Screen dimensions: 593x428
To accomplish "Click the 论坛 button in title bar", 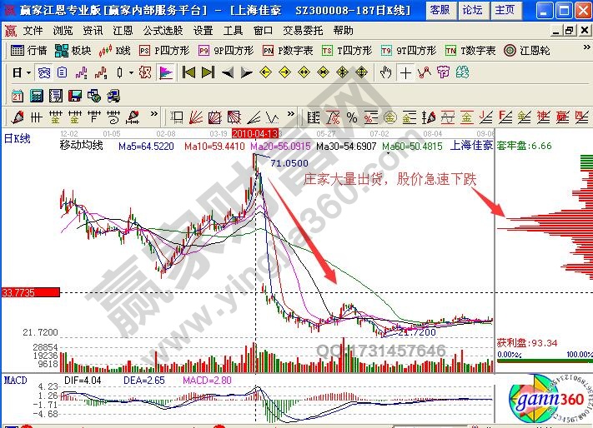I will coord(472,10).
